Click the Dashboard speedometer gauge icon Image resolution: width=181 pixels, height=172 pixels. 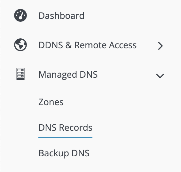tap(20, 15)
